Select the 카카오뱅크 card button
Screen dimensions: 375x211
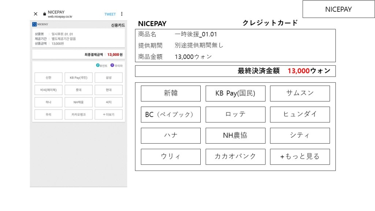(x=78, y=114)
